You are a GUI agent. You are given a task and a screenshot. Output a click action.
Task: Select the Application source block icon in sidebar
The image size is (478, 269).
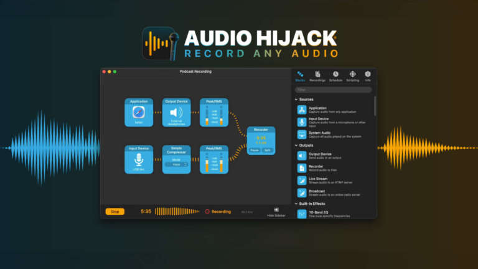[x=302, y=110]
